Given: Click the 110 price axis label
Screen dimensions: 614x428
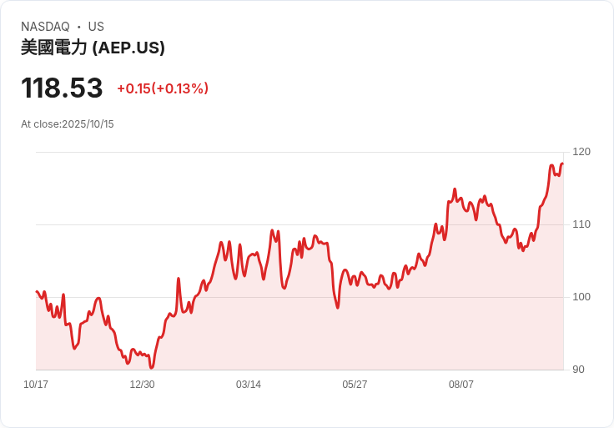Looking at the screenshot, I should (581, 224).
